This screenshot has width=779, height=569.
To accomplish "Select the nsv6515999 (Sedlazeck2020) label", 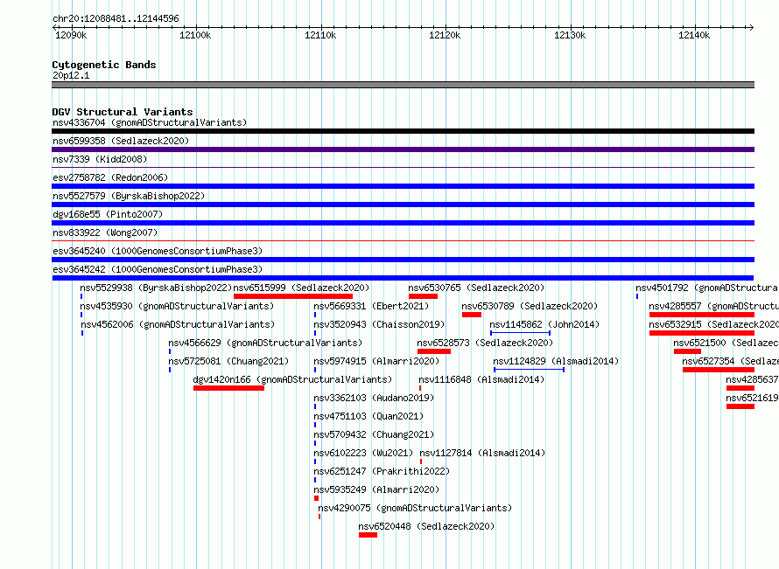I will (302, 288).
